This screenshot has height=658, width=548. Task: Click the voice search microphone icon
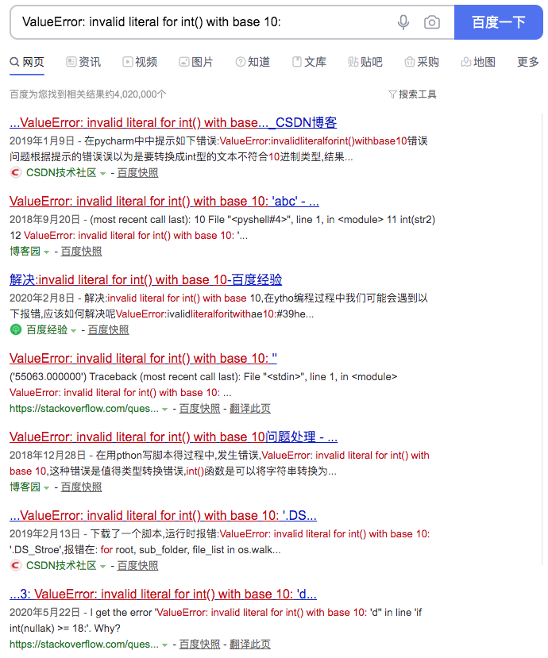[403, 22]
